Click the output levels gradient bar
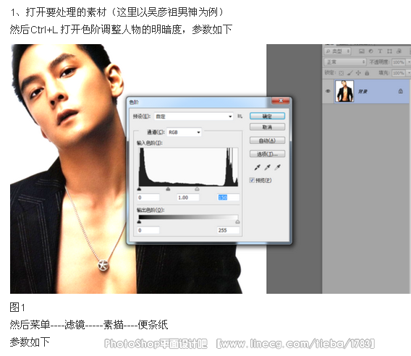Viewport: 411px width, 356px height. pos(188,217)
